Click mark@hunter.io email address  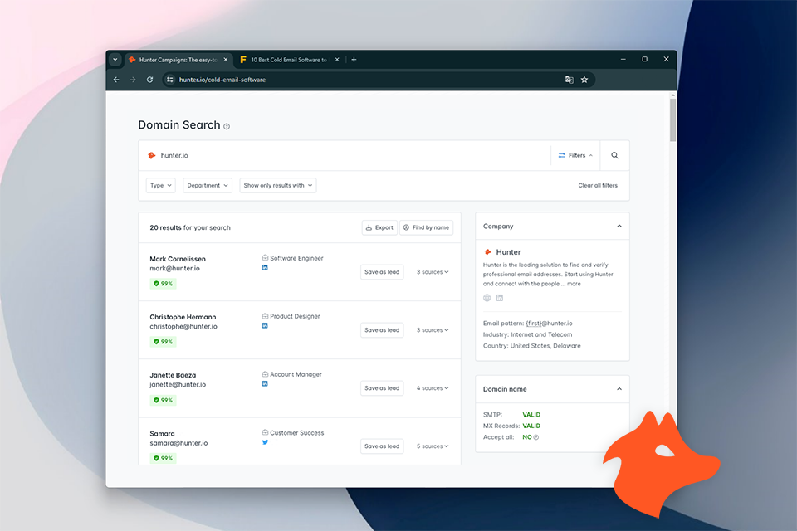(175, 268)
